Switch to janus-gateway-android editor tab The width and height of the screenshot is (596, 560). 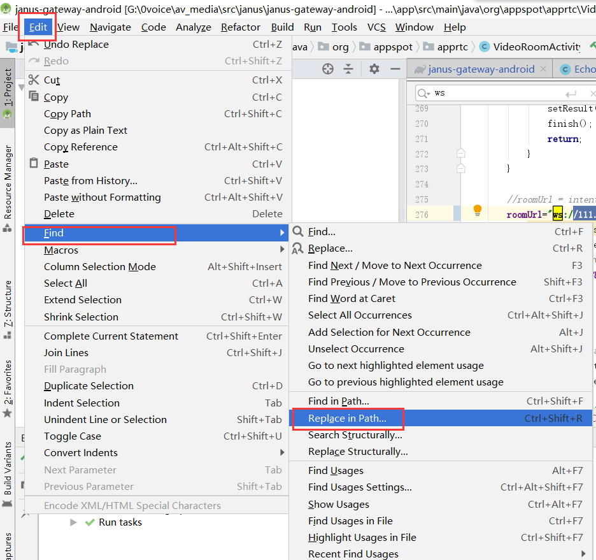[x=481, y=69]
